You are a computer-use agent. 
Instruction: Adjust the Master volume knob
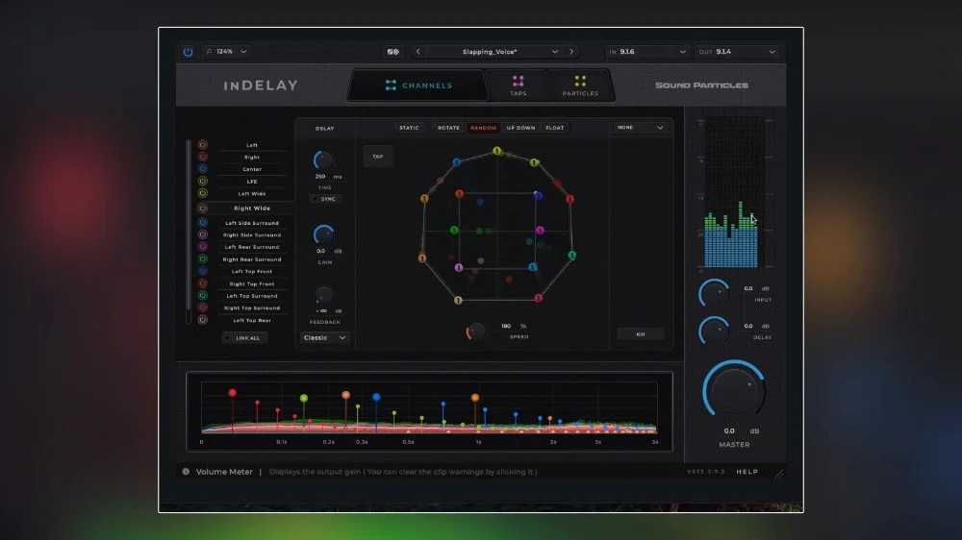tap(734, 390)
